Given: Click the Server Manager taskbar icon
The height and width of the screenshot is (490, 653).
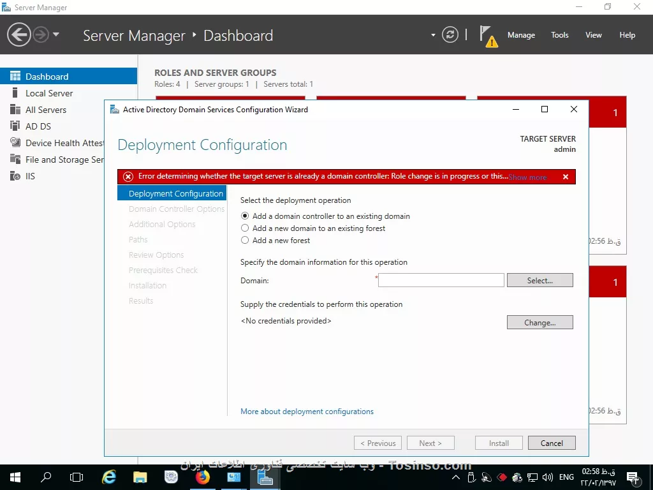Looking at the screenshot, I should pyautogui.click(x=265, y=477).
